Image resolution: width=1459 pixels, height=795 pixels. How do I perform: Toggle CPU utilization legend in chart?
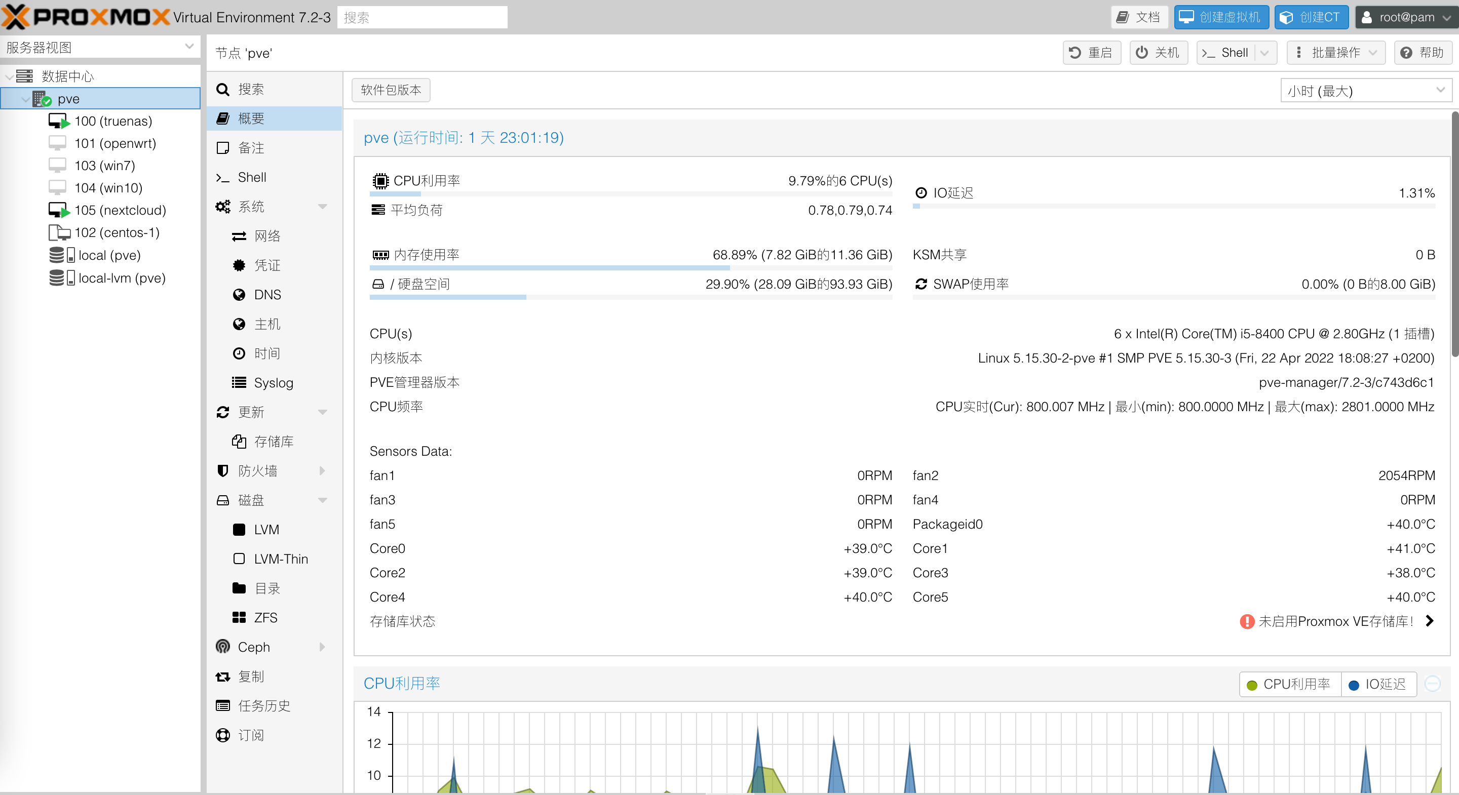[x=1289, y=684]
